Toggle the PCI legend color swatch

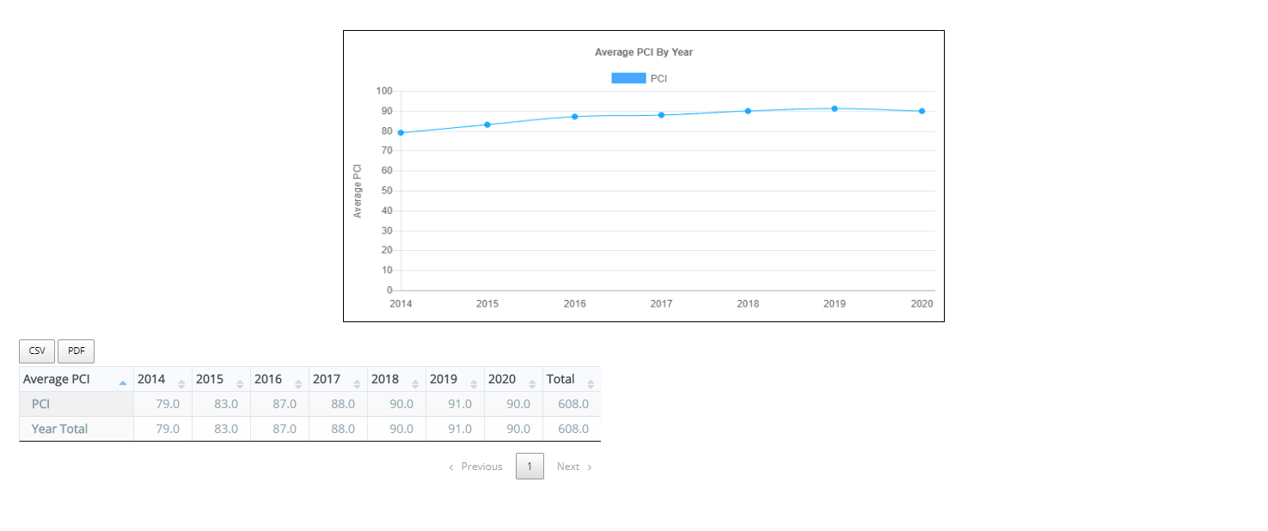628,78
